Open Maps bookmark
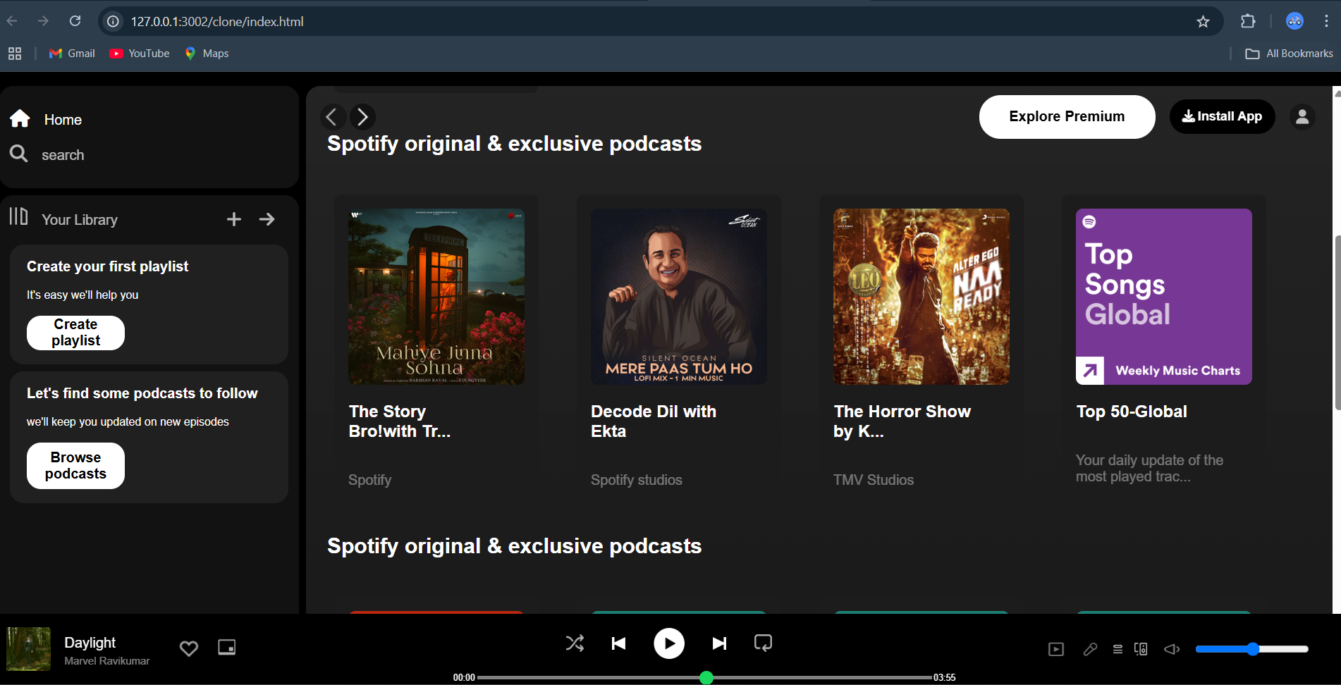This screenshot has height=685, width=1341. coord(207,54)
